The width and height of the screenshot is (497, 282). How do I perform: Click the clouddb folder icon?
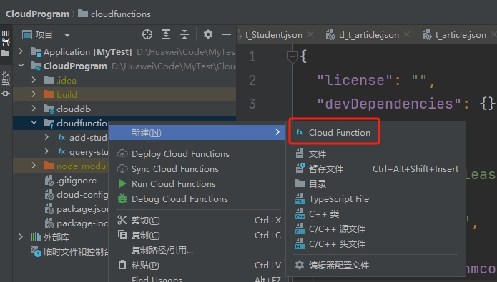click(x=49, y=109)
